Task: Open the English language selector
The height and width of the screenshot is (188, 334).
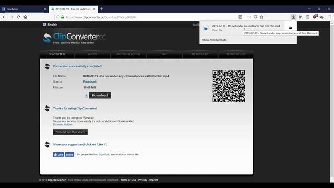Action: (50, 25)
